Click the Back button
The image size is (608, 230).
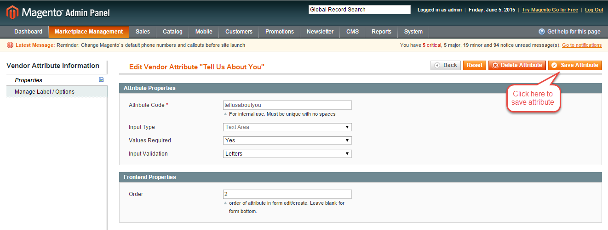[x=446, y=65]
